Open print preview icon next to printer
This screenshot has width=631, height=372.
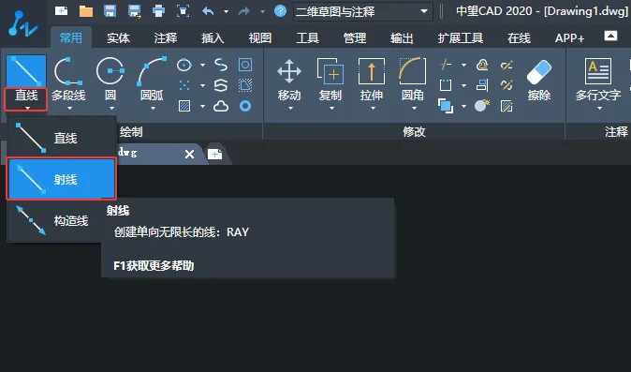point(183,11)
